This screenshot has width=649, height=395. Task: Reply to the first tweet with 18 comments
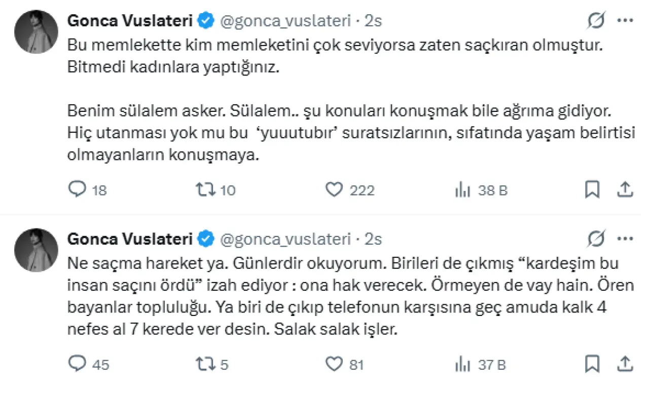(x=78, y=190)
